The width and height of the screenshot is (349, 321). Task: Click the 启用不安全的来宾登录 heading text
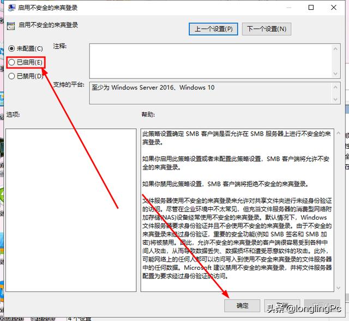pos(48,25)
